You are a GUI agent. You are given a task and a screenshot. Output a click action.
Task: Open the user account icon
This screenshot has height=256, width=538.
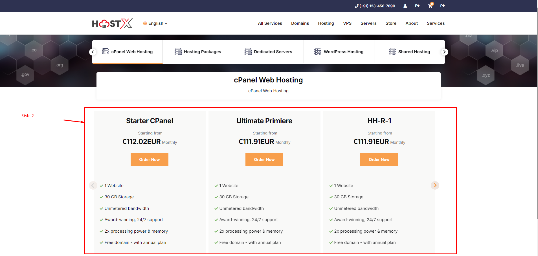405,6
